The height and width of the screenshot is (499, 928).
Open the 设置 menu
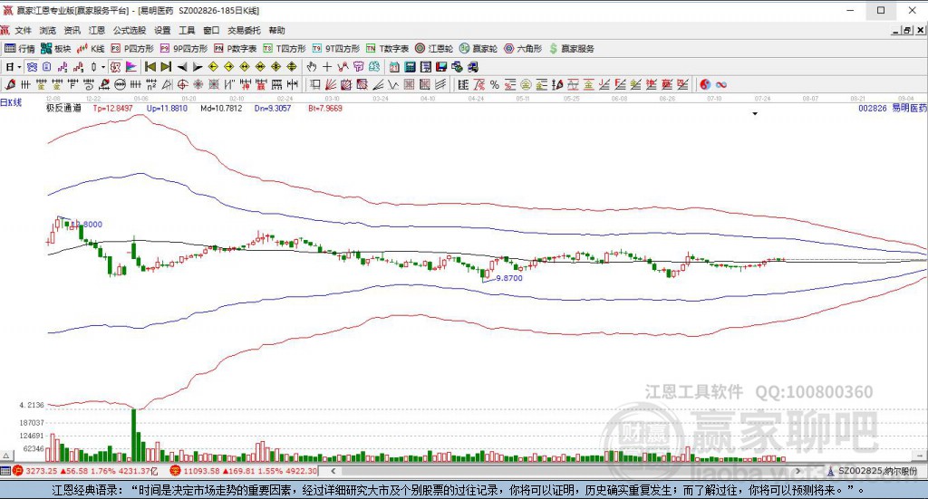click(x=162, y=30)
